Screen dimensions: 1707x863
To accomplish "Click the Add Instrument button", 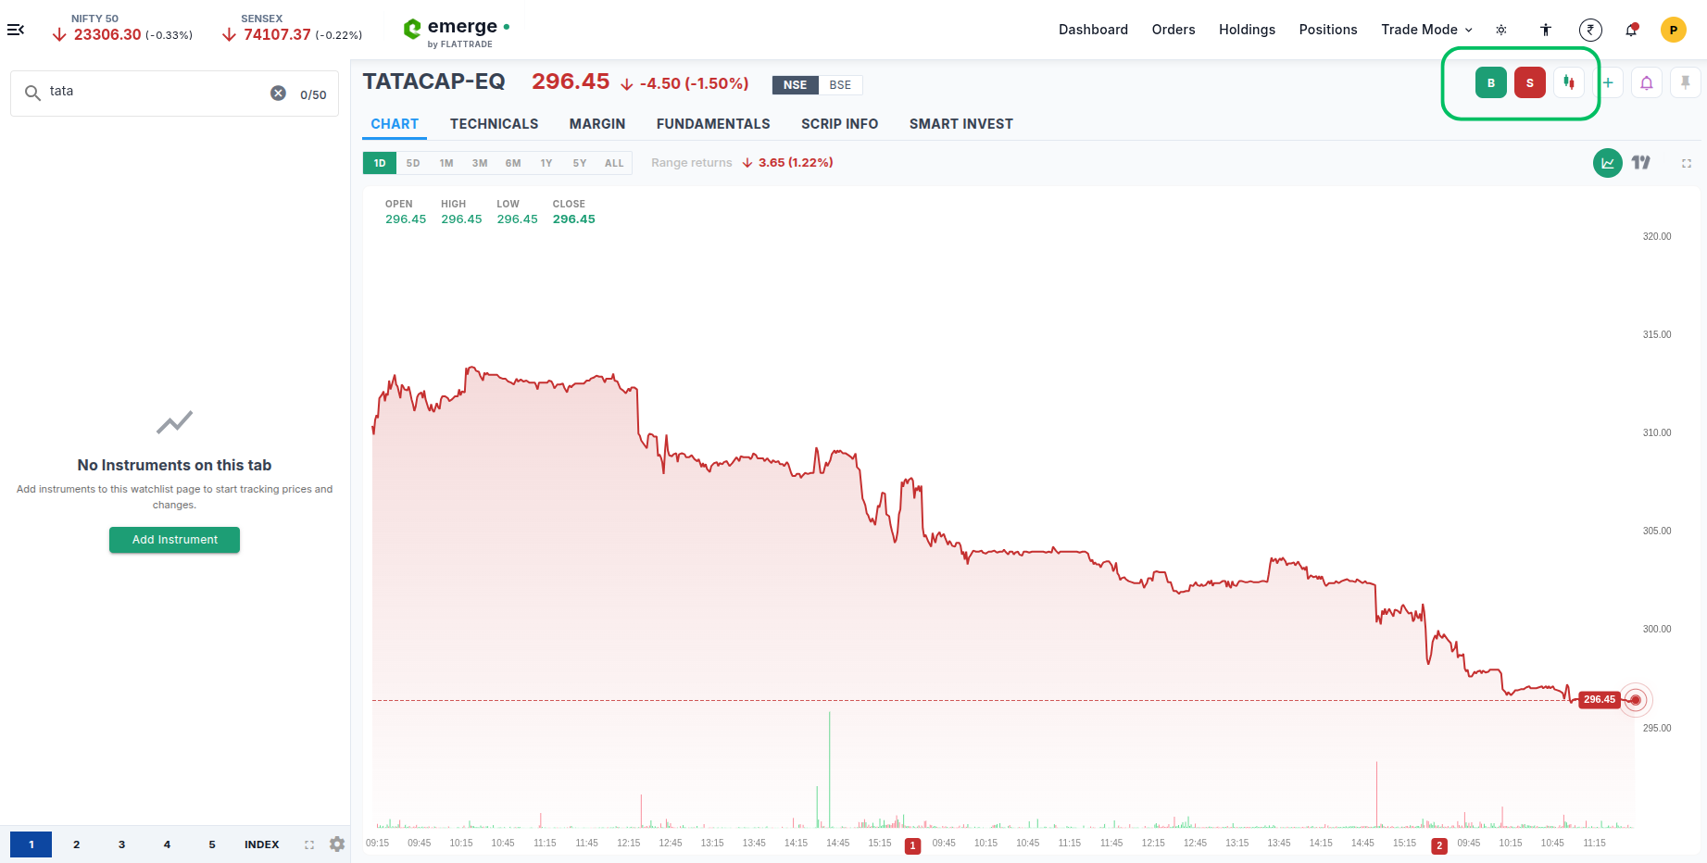I will pos(174,540).
